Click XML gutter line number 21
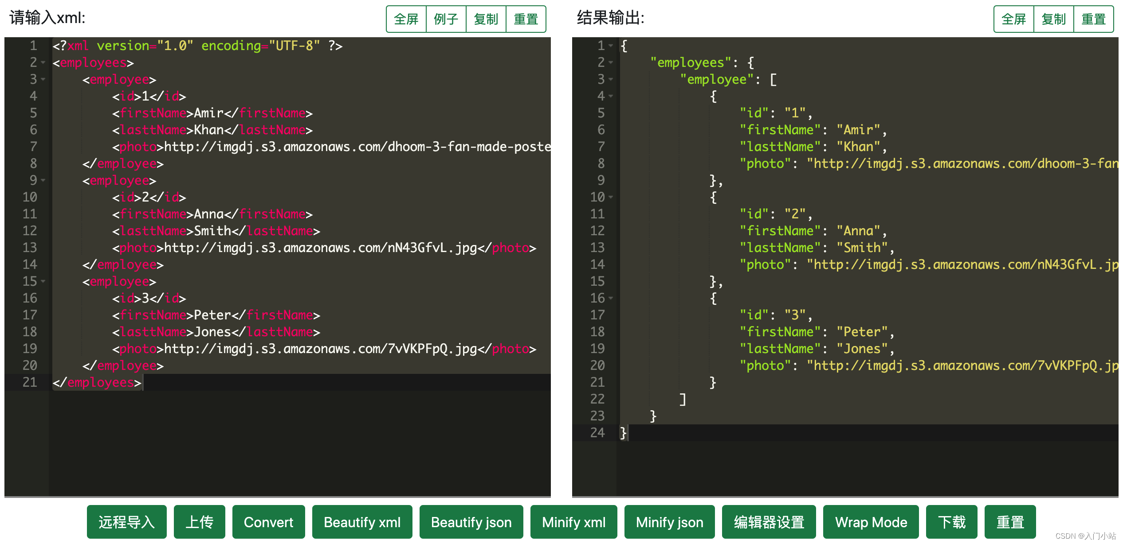This screenshot has width=1123, height=544. click(30, 382)
